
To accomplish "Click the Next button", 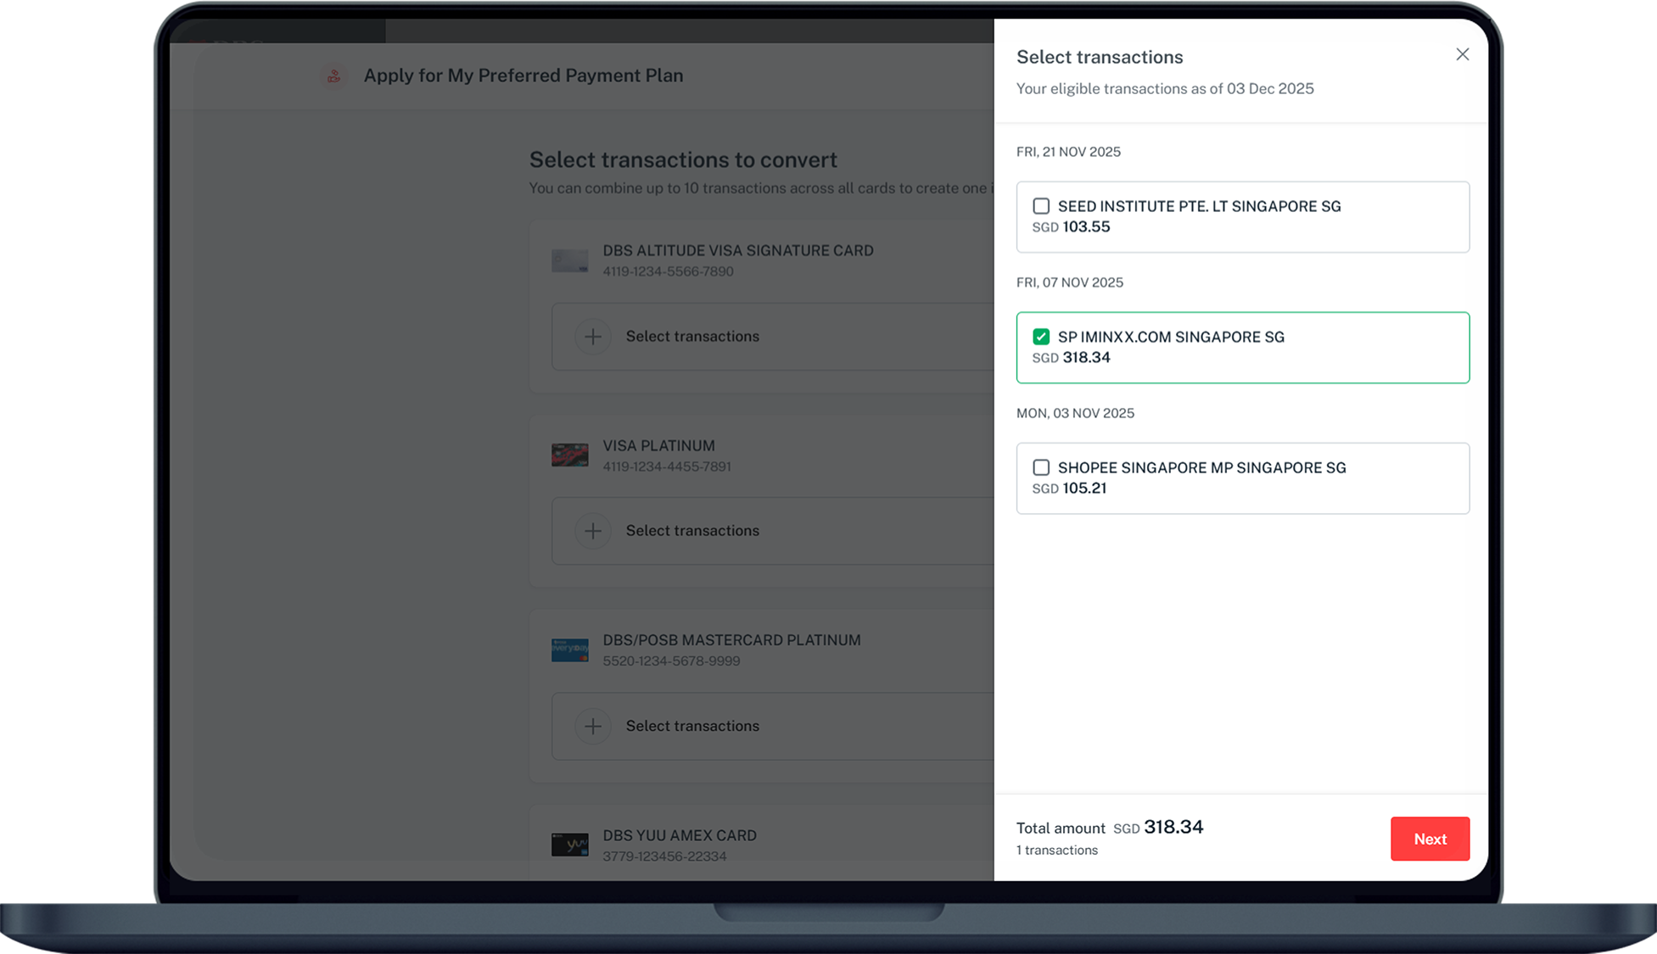I will pyautogui.click(x=1430, y=839).
